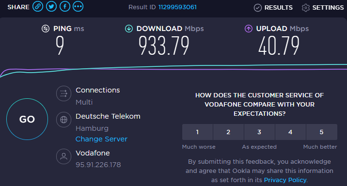Open the RESULTS menu item

[278, 8]
